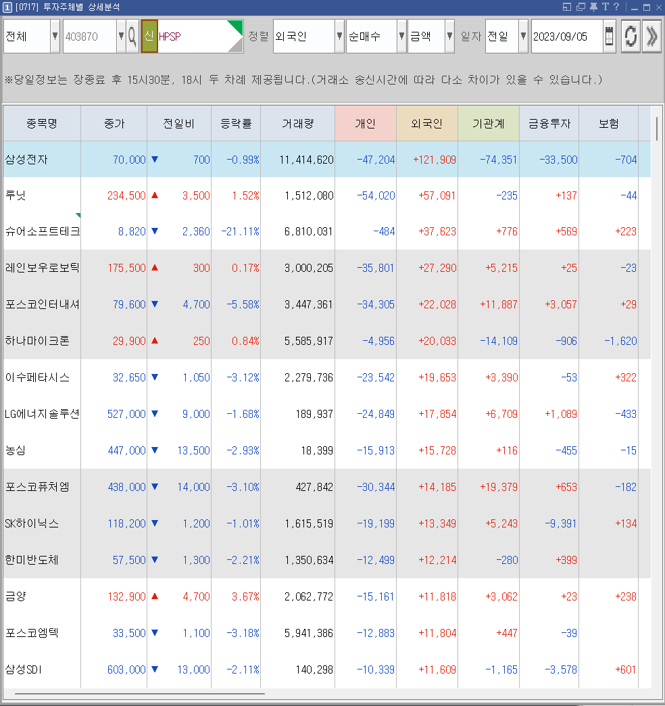Click the up triangle in 금양 row
665x706 pixels.
[155, 596]
